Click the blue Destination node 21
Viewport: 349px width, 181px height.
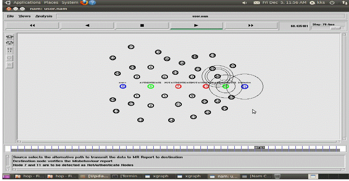pyautogui.click(x=245, y=87)
